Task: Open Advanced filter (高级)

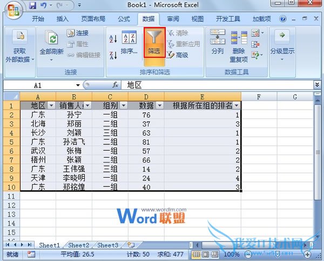Action: pos(178,55)
